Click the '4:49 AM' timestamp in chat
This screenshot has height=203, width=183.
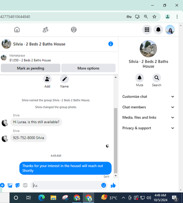click(56, 156)
